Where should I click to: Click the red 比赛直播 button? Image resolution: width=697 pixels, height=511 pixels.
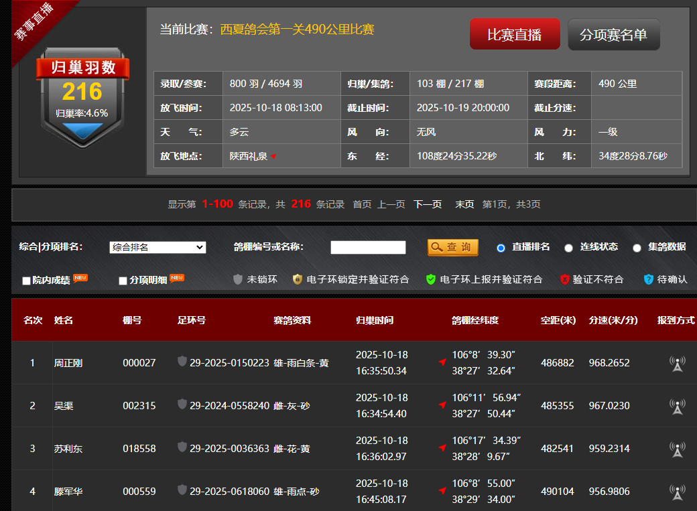click(x=514, y=35)
